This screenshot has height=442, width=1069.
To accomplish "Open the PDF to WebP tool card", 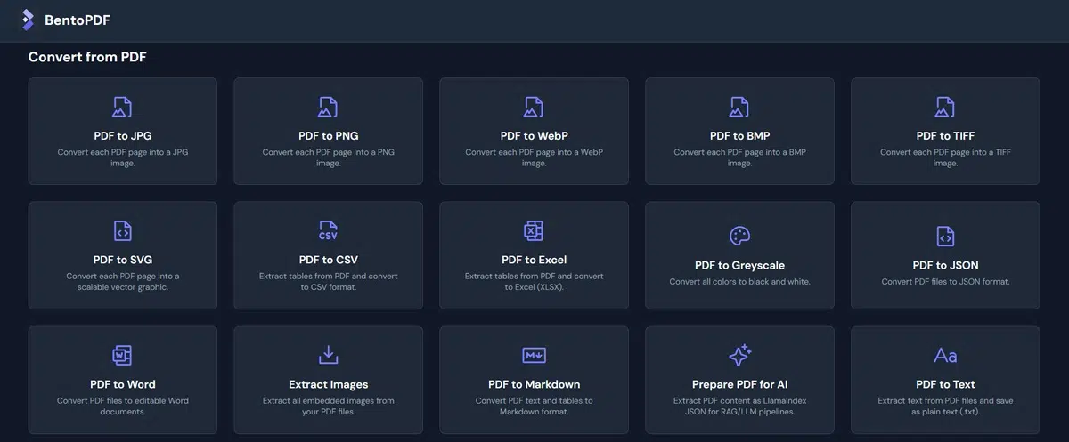I will (534, 131).
